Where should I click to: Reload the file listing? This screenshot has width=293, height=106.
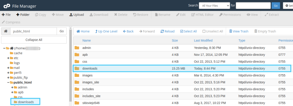coord(167,31)
